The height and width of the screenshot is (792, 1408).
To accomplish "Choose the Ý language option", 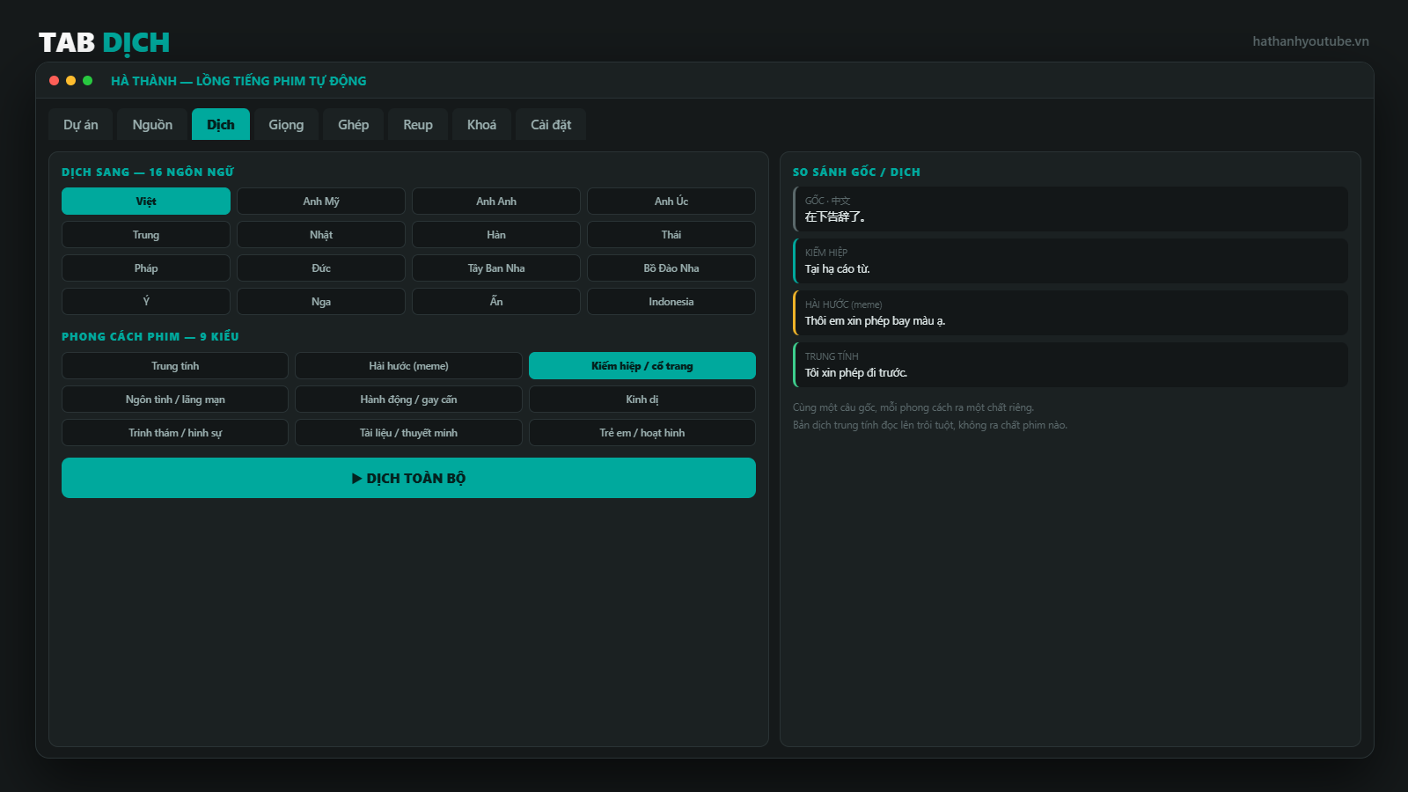I will (x=146, y=302).
